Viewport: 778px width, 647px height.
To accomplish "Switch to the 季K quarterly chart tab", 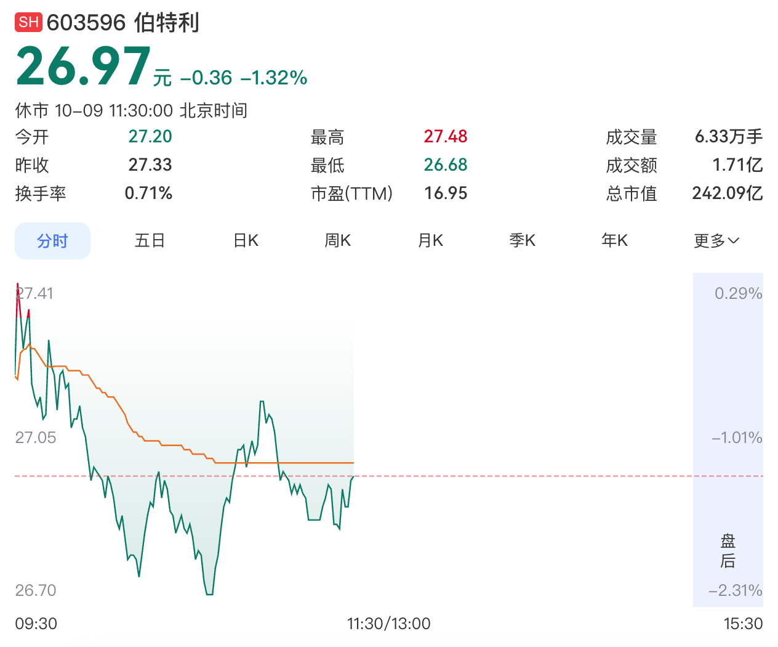I will 523,240.
